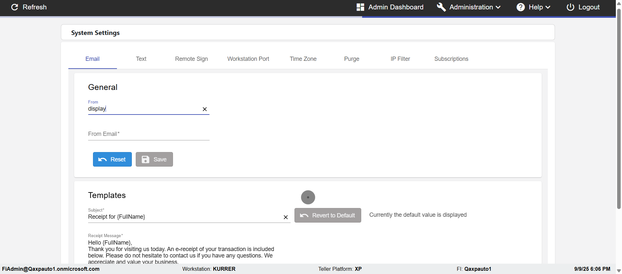Screen dimensions: 622x274
Task: Expand the Help dropdown chevron
Action: tap(548, 7)
